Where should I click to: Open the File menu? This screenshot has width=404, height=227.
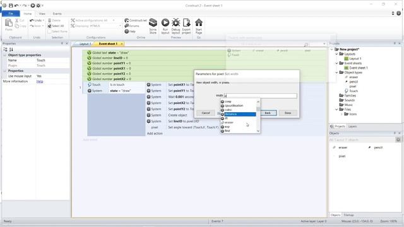pyautogui.click(x=11, y=13)
